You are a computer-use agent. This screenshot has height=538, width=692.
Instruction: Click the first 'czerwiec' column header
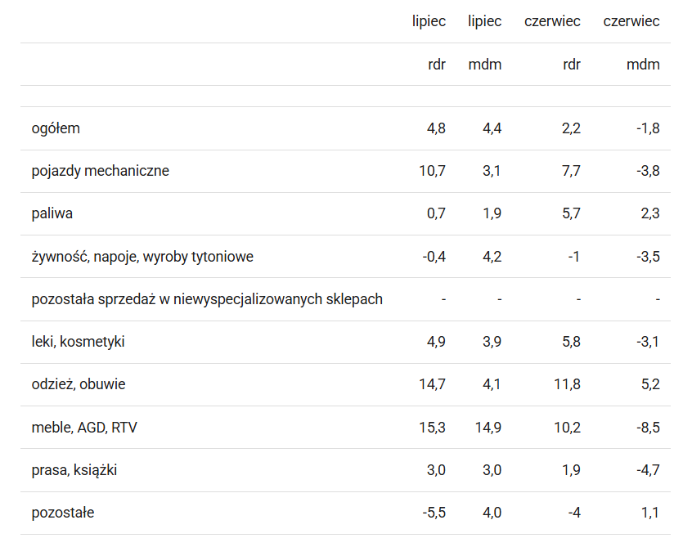click(x=552, y=21)
